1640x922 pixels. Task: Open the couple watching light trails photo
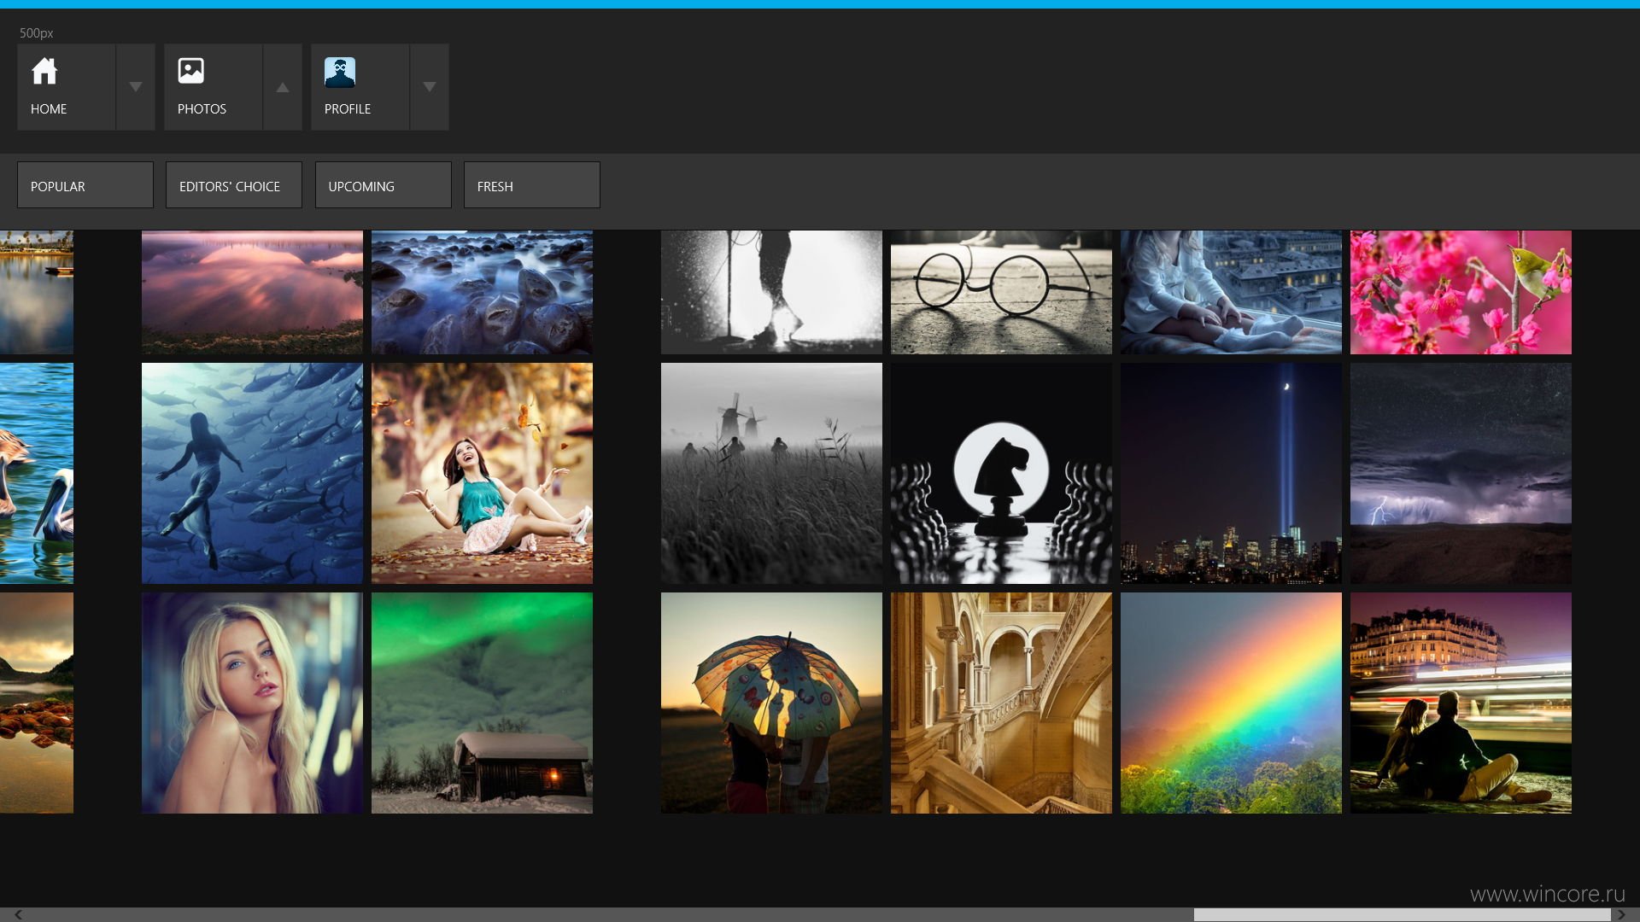(x=1461, y=703)
